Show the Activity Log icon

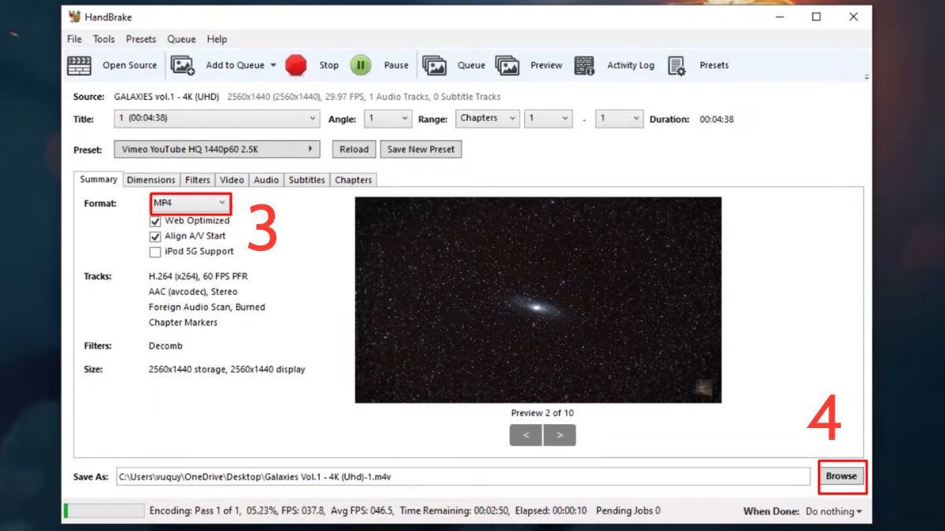[x=584, y=66]
